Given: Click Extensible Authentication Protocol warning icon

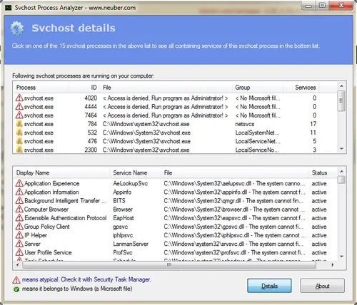Looking at the screenshot, I should tap(19, 218).
